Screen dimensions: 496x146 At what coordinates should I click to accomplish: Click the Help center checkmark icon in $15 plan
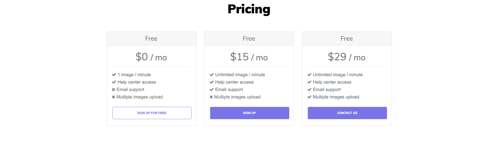[212, 82]
